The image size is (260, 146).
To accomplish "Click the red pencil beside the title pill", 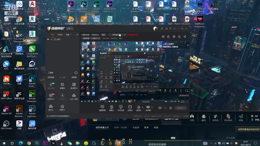I will 125,35.
